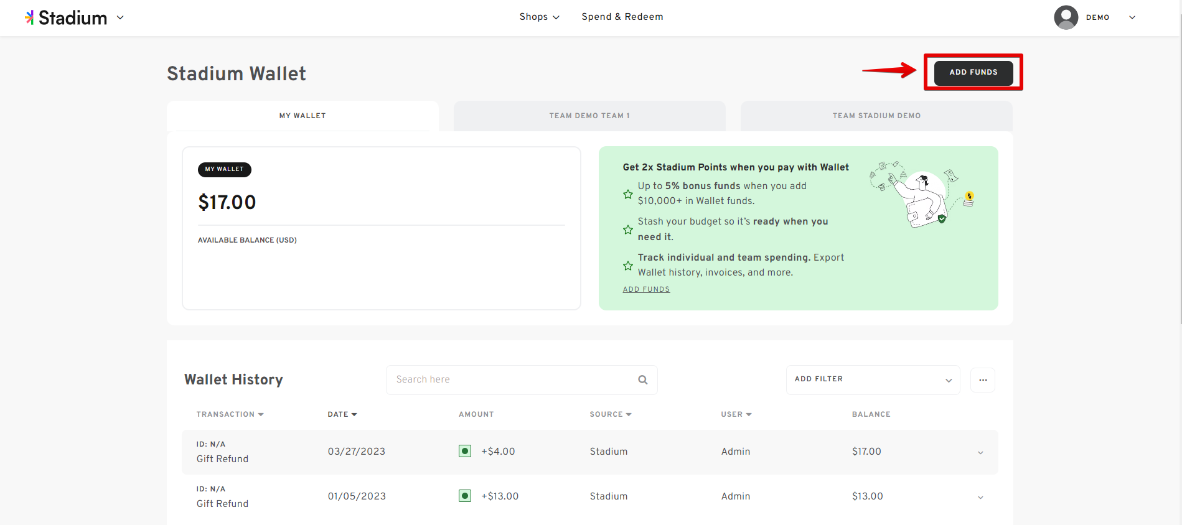Click the +$13.00 amount

[500, 496]
